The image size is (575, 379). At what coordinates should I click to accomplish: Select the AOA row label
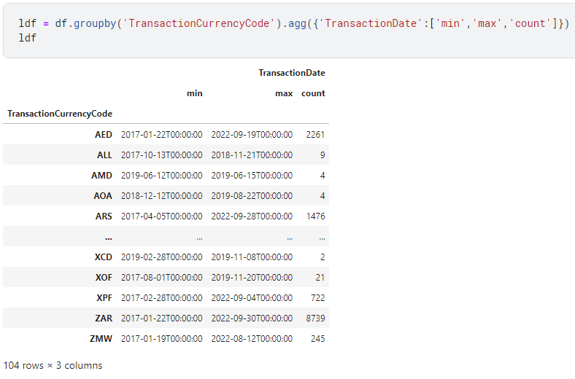pyautogui.click(x=103, y=196)
